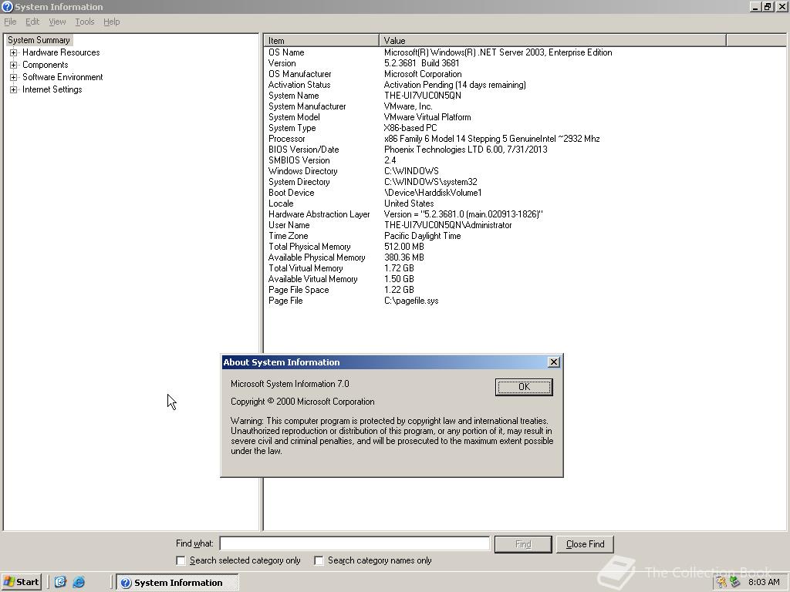Click the Find button
This screenshot has width=790, height=592.
[523, 544]
